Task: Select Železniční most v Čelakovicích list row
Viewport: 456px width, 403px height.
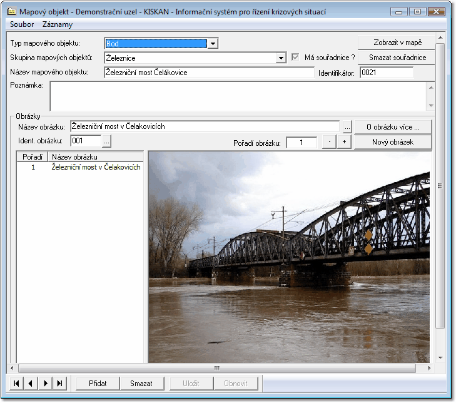Action: [x=95, y=168]
